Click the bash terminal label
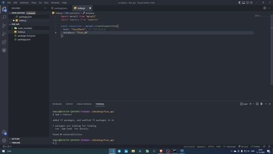The image size is (273, 154). pyautogui.click(x=244, y=104)
